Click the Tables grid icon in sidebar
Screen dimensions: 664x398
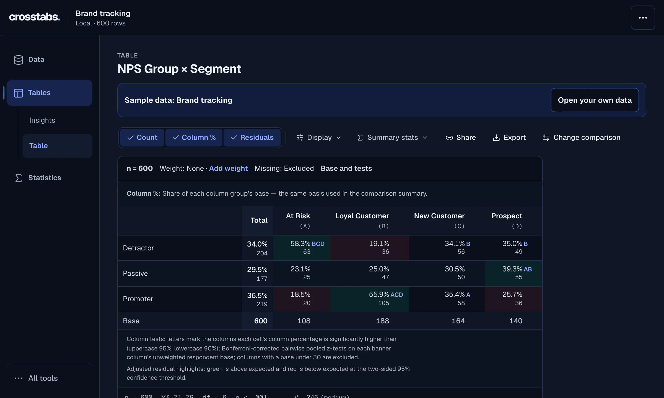click(x=18, y=93)
